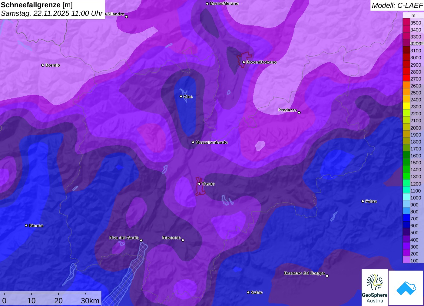Click the legend value 2000

[x=416, y=128]
